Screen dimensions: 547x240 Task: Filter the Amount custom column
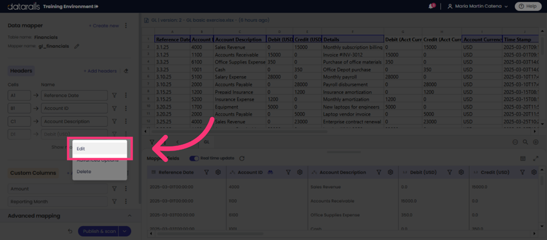[114, 189]
